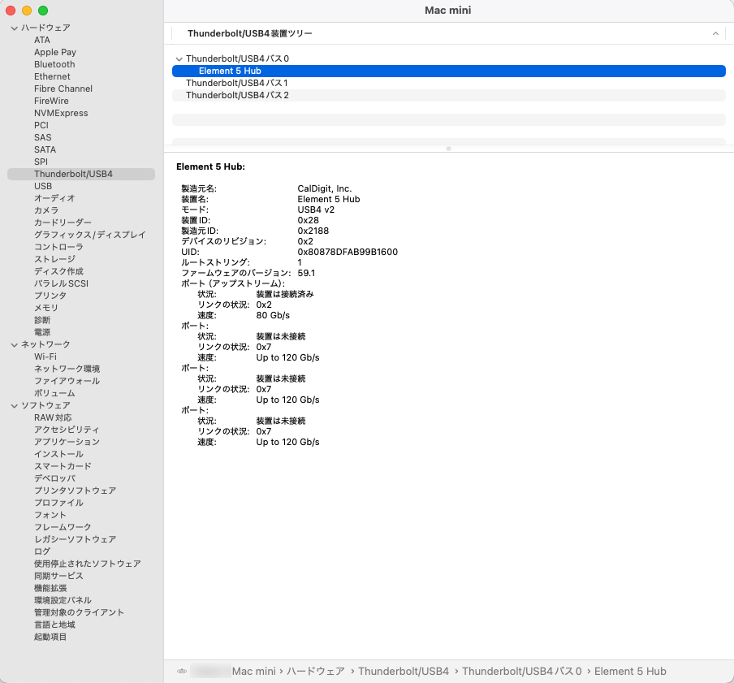Open NVMExpress in the sidebar
Screen dimensions: 734x683
coord(61,113)
